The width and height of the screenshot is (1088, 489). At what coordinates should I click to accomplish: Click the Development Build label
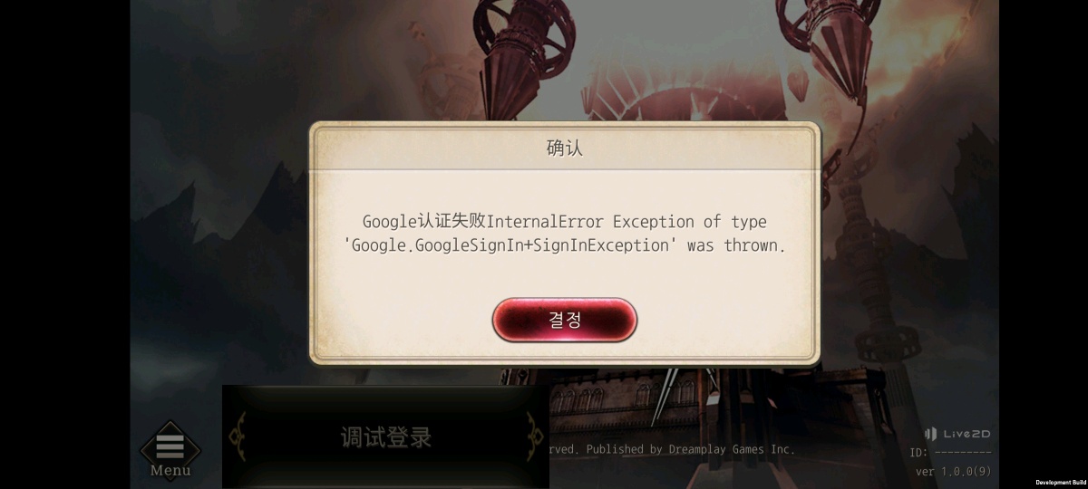click(1059, 483)
